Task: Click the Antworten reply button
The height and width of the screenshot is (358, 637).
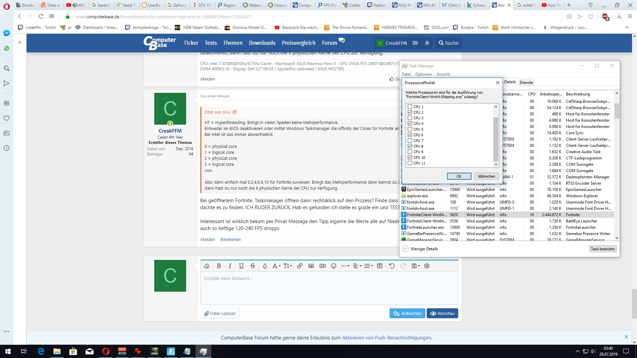Action: (x=407, y=313)
